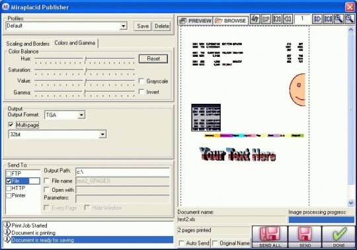Screen dimensions: 357x250
Task: Click the Output Path field showing c:\
Action: point(122,172)
